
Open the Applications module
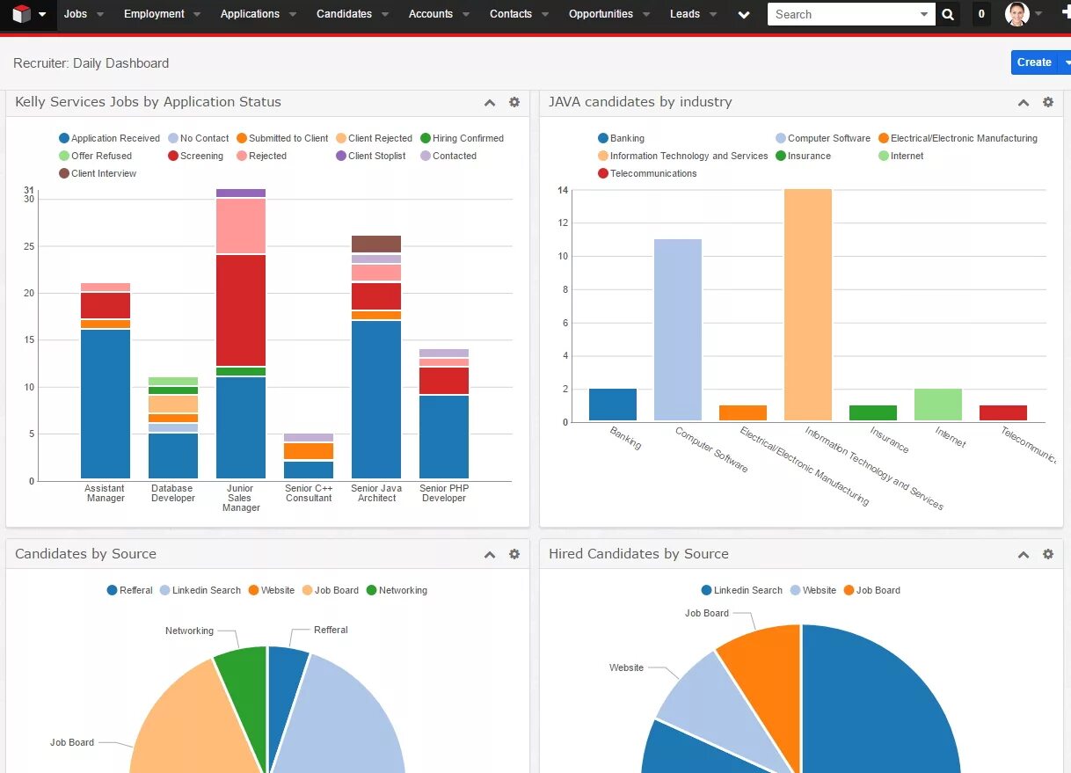[250, 14]
